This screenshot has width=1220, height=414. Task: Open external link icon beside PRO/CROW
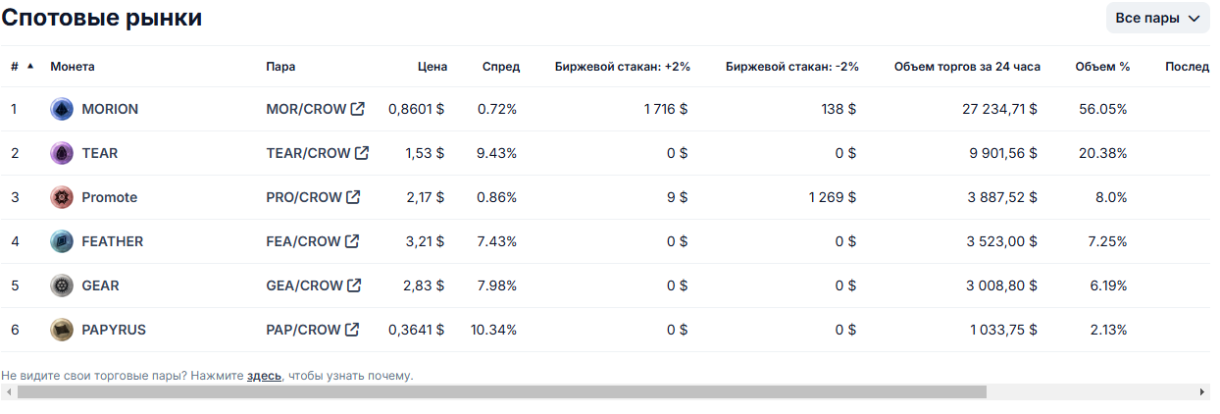point(353,197)
